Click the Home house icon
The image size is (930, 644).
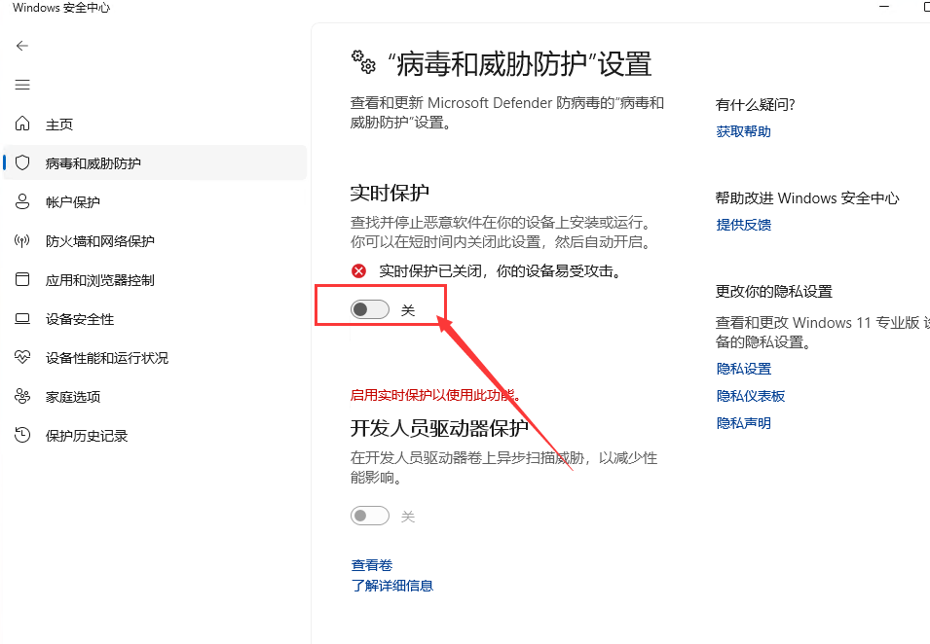click(x=22, y=125)
